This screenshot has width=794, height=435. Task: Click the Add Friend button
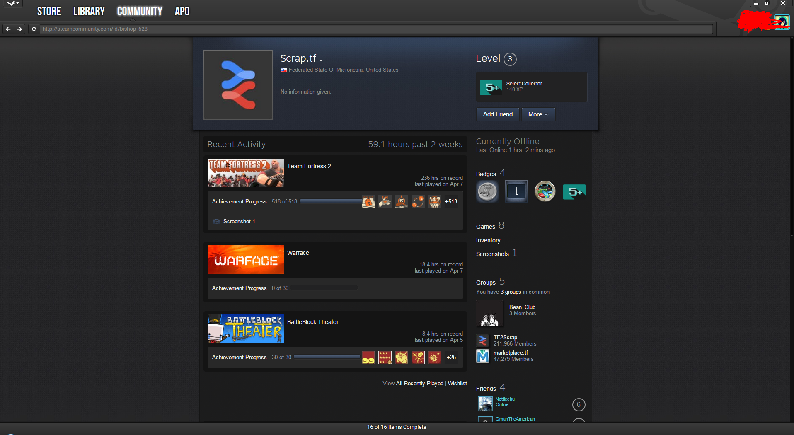[497, 114]
